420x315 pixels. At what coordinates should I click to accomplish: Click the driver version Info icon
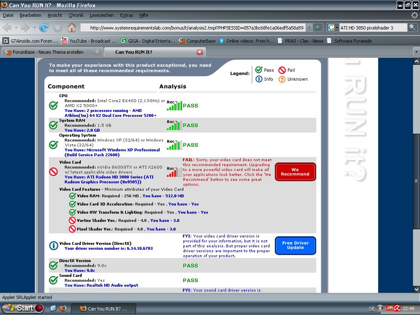tap(54, 246)
